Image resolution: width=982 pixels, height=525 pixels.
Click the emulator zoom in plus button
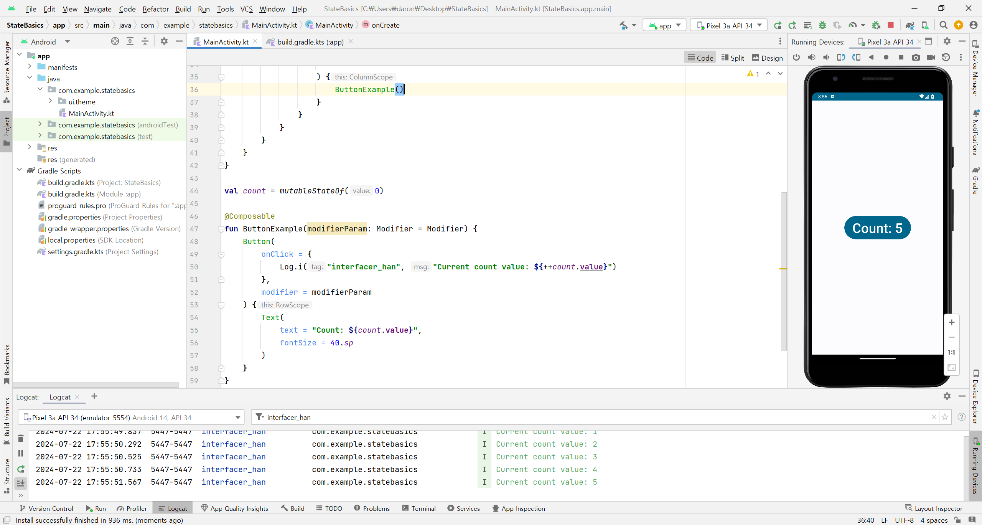tap(951, 322)
